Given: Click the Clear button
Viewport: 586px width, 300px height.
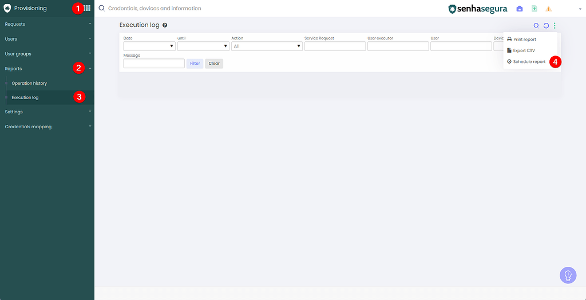Looking at the screenshot, I should click(x=214, y=64).
